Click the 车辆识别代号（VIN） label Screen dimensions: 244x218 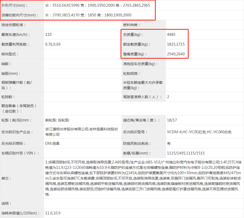tap(21, 153)
